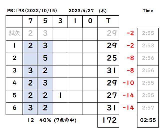Click the Time column heading
This screenshot has height=135, width=167.
click(x=148, y=11)
